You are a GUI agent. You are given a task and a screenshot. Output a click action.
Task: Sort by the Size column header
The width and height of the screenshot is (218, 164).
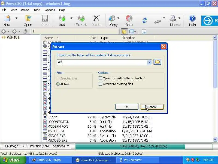click(86, 38)
